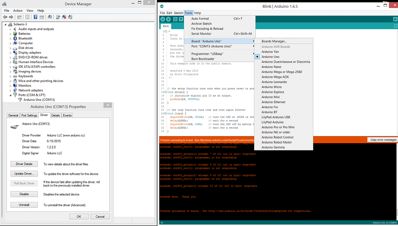Click the Verify sketch checkmark icon
This screenshot has height=226, width=398.
[x=163, y=19]
